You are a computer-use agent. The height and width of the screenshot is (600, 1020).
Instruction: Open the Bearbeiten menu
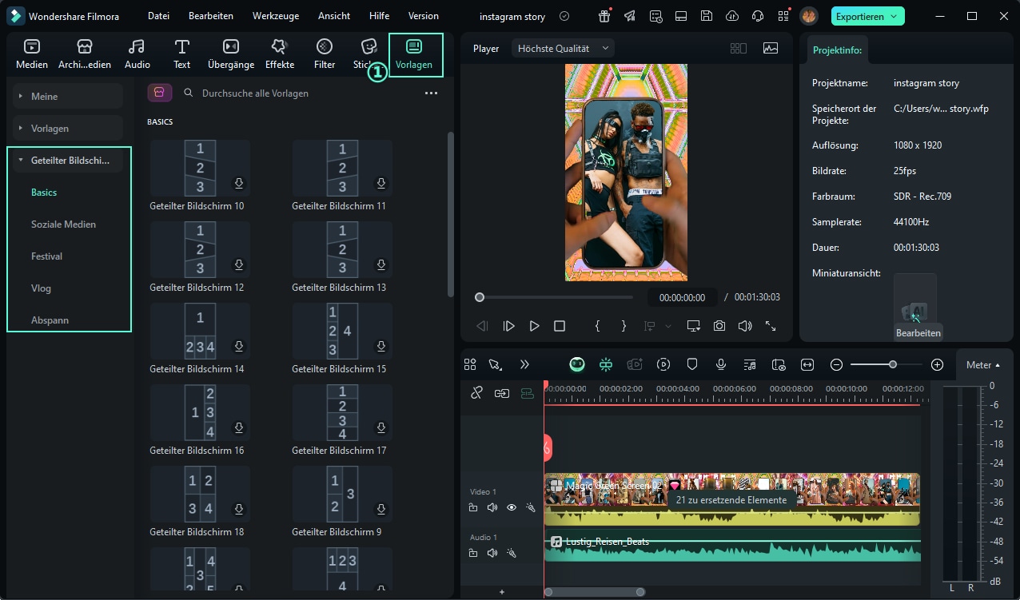tap(211, 16)
